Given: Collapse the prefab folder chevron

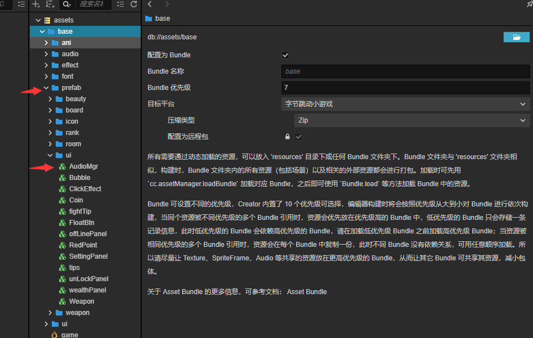Looking at the screenshot, I should (x=46, y=88).
